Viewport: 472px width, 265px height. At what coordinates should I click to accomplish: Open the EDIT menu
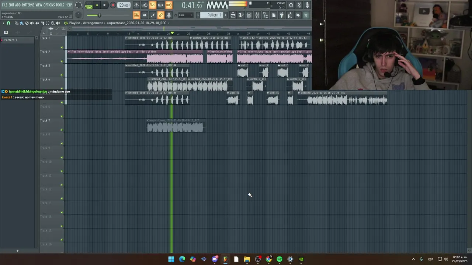pos(11,5)
